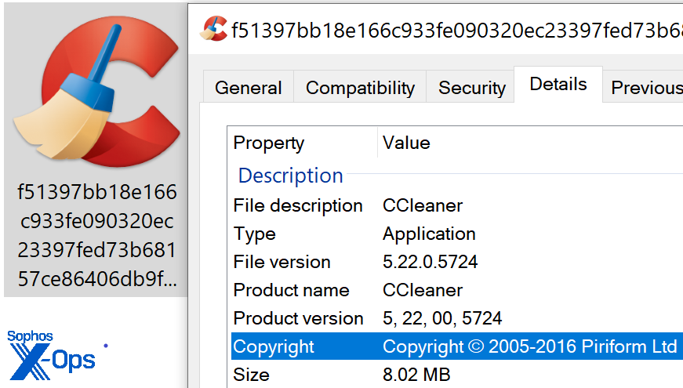Click the Value column header

pyautogui.click(x=406, y=143)
